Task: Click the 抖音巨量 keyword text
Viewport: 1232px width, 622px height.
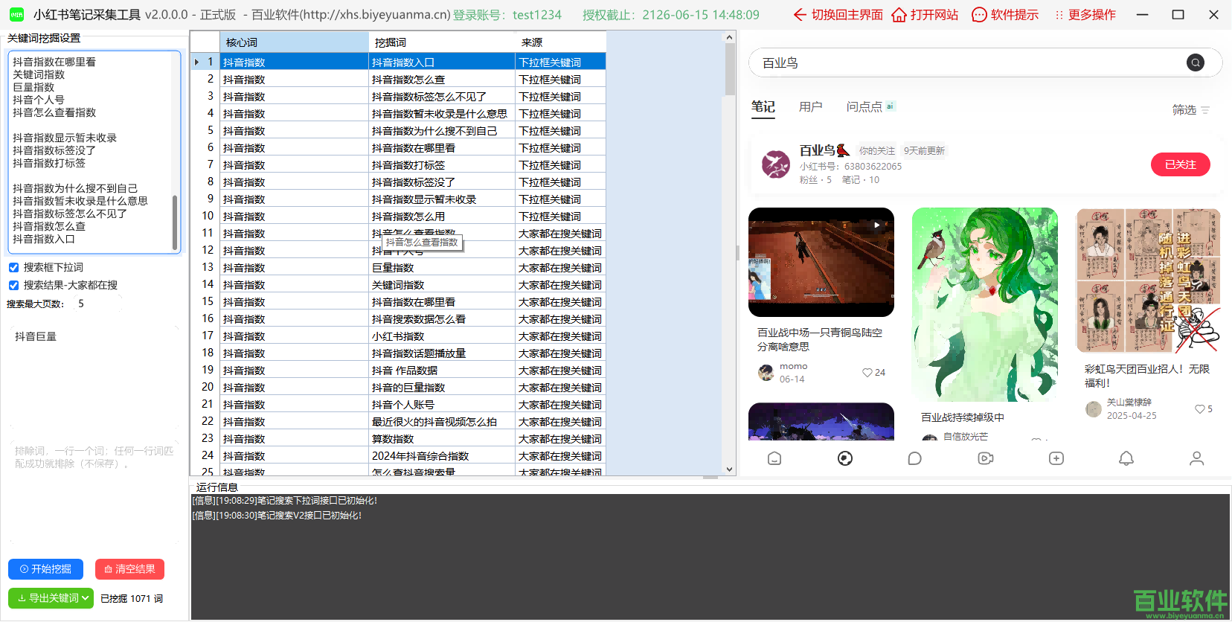Action: [36, 337]
